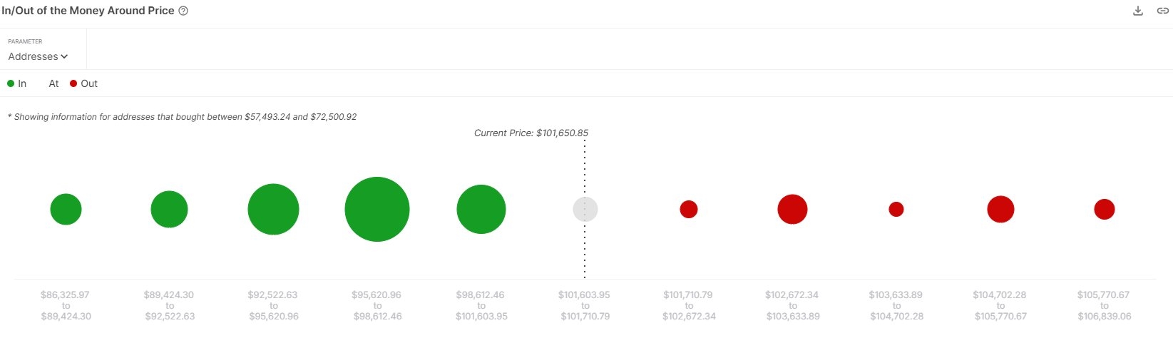Open the Addresses parameter dropdown
This screenshot has width=1173, height=343.
38,56
